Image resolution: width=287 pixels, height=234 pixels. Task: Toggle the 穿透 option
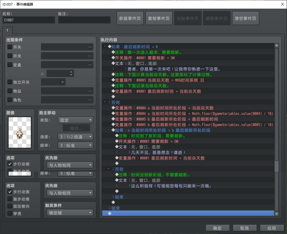tap(10, 213)
